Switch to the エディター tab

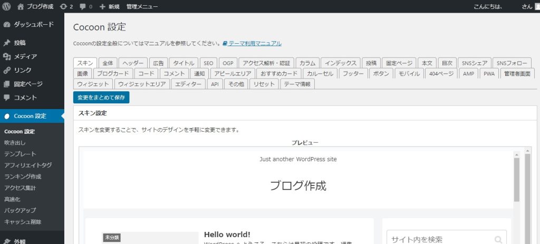click(x=188, y=84)
